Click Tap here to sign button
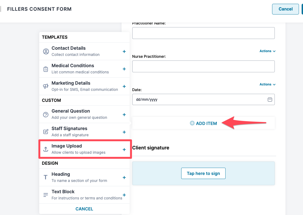The height and width of the screenshot is (215, 303). point(203,173)
